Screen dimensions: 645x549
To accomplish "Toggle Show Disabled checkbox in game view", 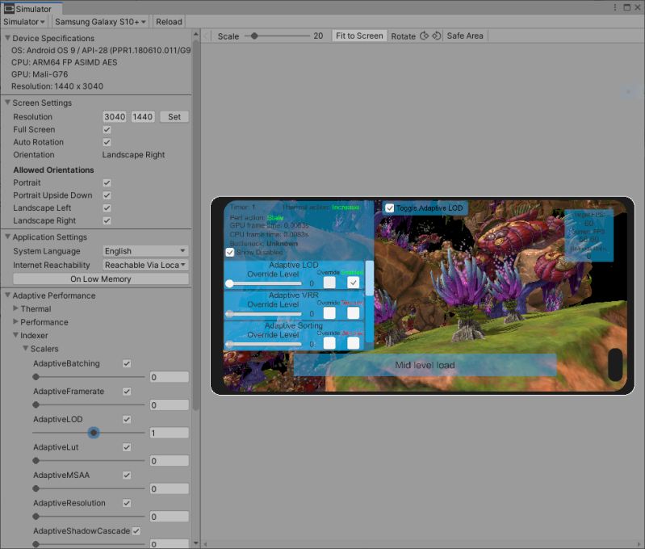I will pyautogui.click(x=230, y=252).
